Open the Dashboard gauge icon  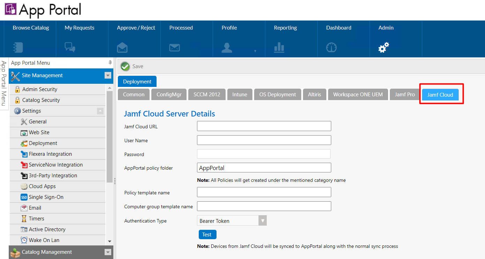click(331, 47)
